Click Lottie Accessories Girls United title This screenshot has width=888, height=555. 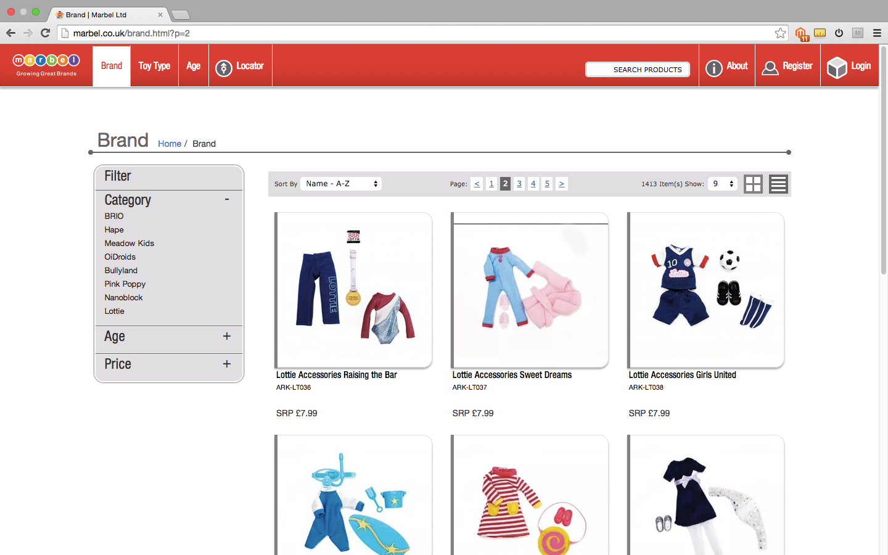pyautogui.click(x=682, y=375)
